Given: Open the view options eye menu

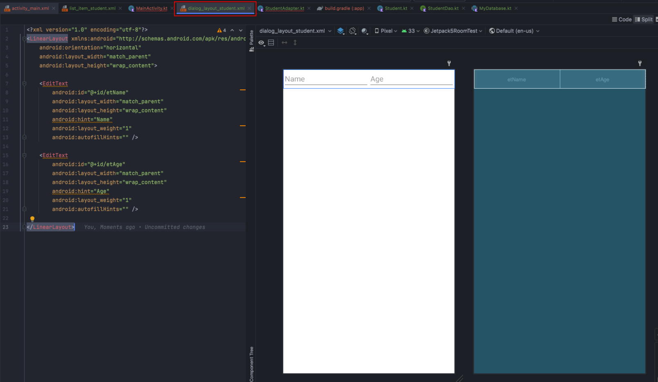Looking at the screenshot, I should point(262,42).
